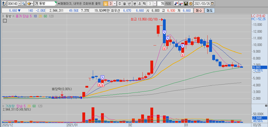The height and width of the screenshot is (127, 268).
Task: Click the B buy marker below the peak candle
Action: coord(164,49)
